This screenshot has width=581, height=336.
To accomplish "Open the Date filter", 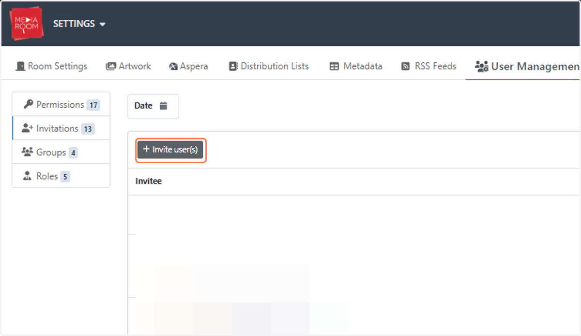I will [x=153, y=106].
